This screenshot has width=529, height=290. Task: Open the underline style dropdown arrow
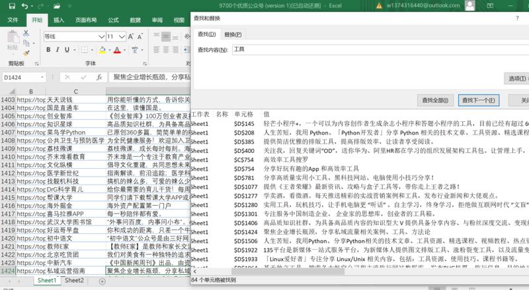pos(74,50)
